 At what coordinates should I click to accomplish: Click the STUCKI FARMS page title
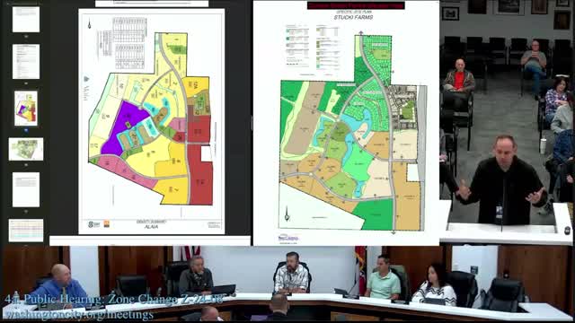point(353,17)
